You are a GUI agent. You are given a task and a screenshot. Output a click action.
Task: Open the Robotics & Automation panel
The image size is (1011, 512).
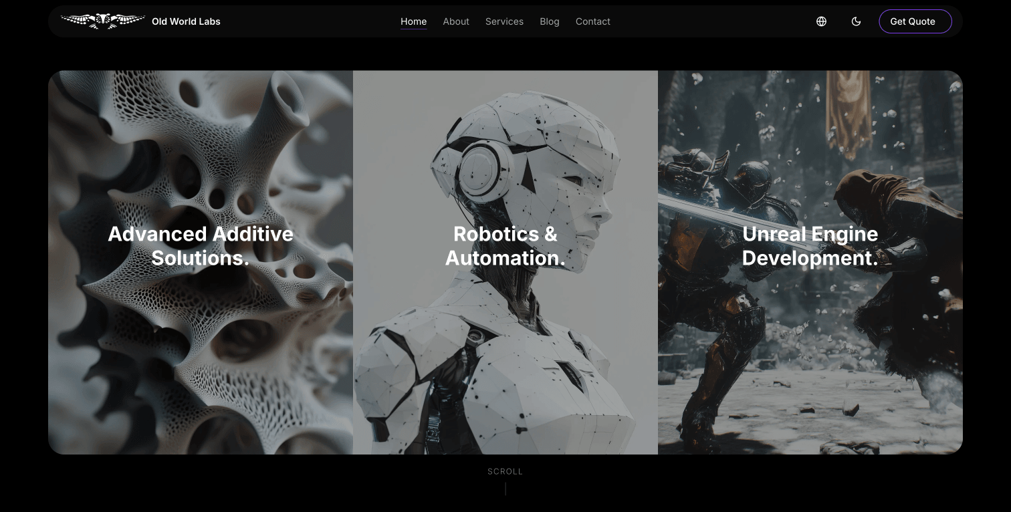505,261
